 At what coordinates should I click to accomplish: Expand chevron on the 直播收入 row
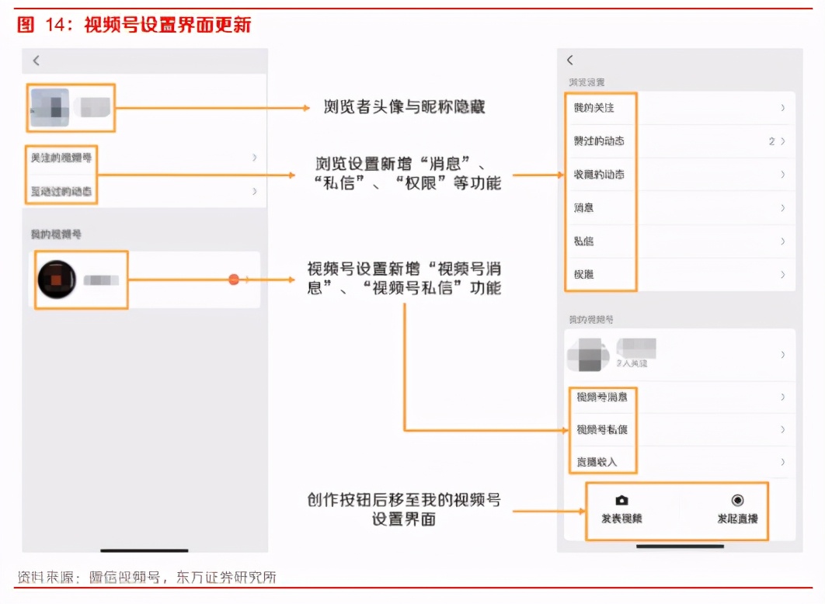783,462
